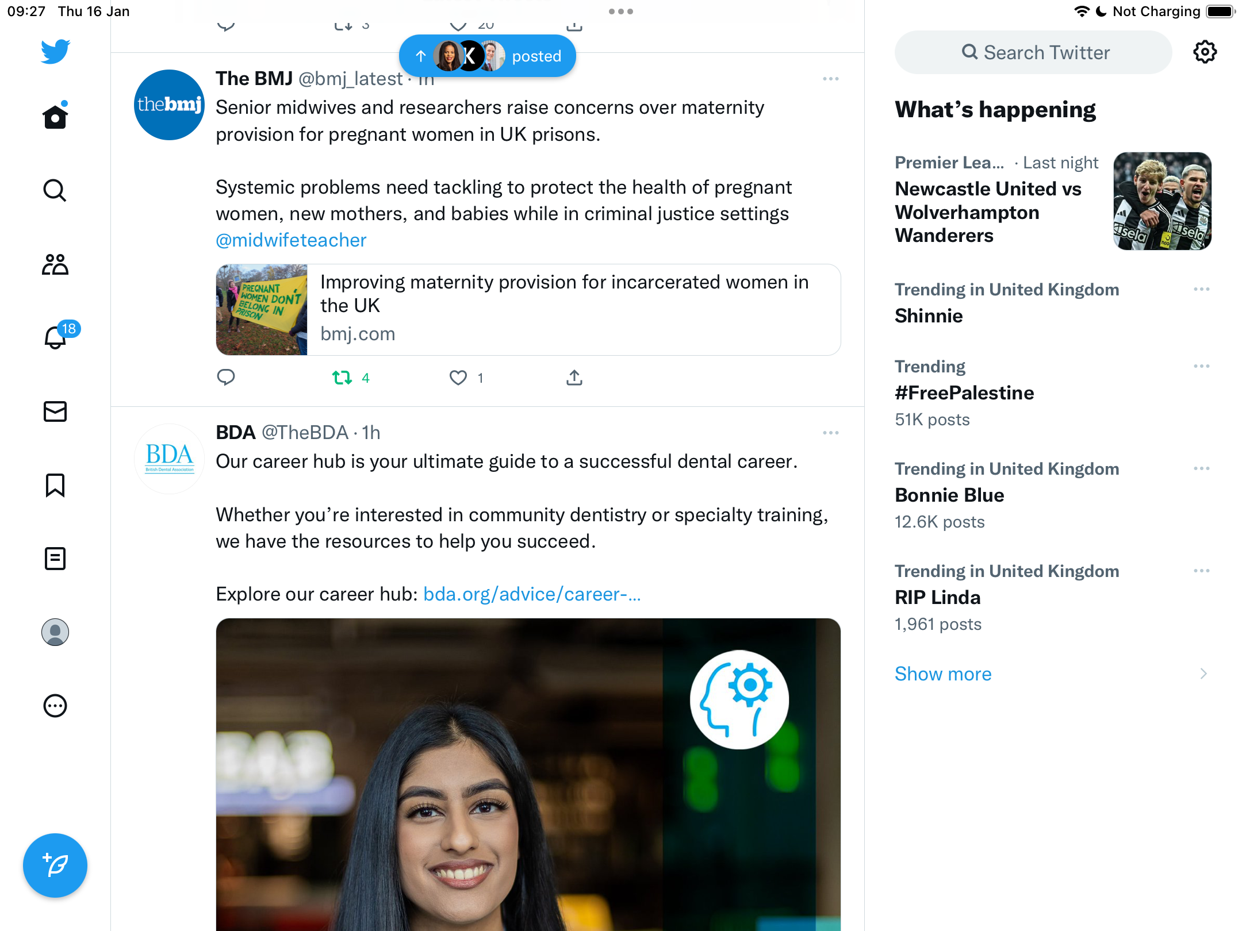
Task: Open the BDA account name
Action: tap(236, 433)
